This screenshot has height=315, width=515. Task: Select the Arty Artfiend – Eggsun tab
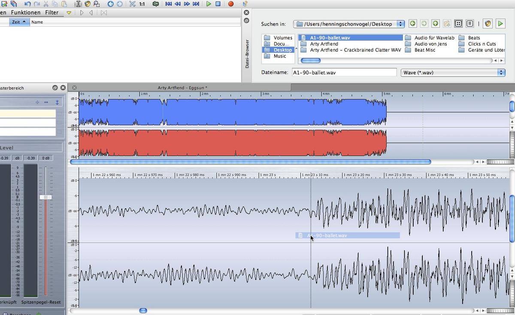(182, 87)
